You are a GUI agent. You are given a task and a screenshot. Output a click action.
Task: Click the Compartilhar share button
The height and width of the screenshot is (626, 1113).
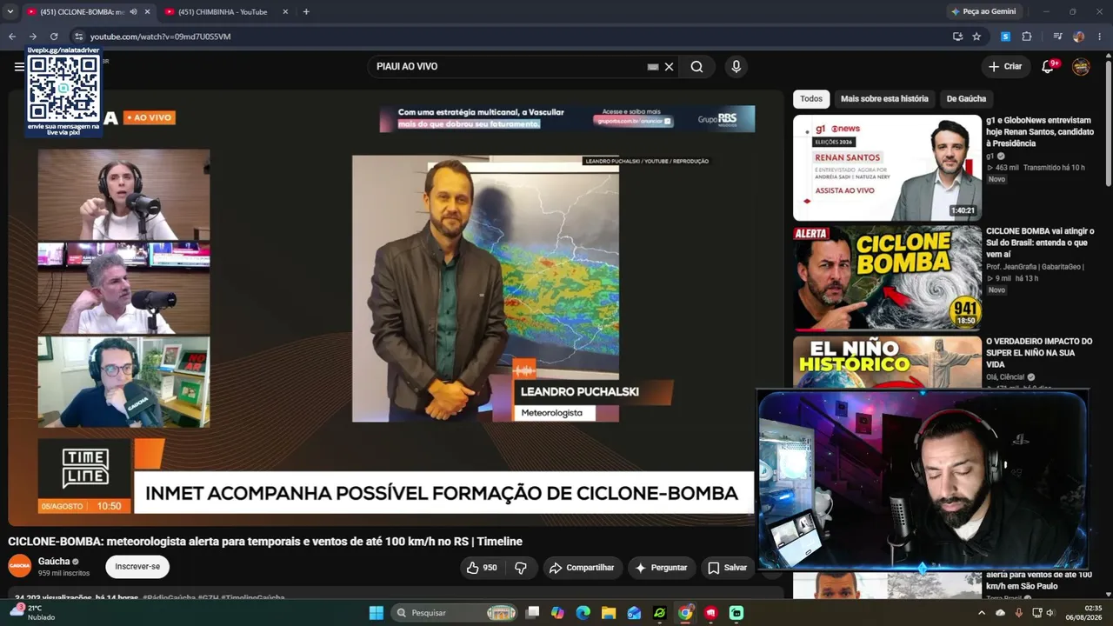click(x=582, y=568)
